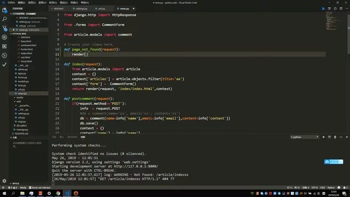Close the terminal panel
This screenshot has width=350, height=197.
point(347,137)
